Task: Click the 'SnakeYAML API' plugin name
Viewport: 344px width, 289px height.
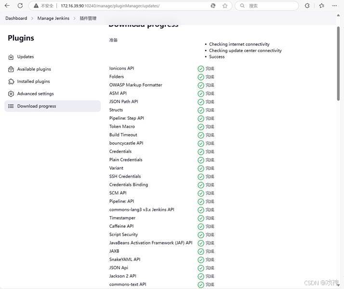Action: point(125,260)
